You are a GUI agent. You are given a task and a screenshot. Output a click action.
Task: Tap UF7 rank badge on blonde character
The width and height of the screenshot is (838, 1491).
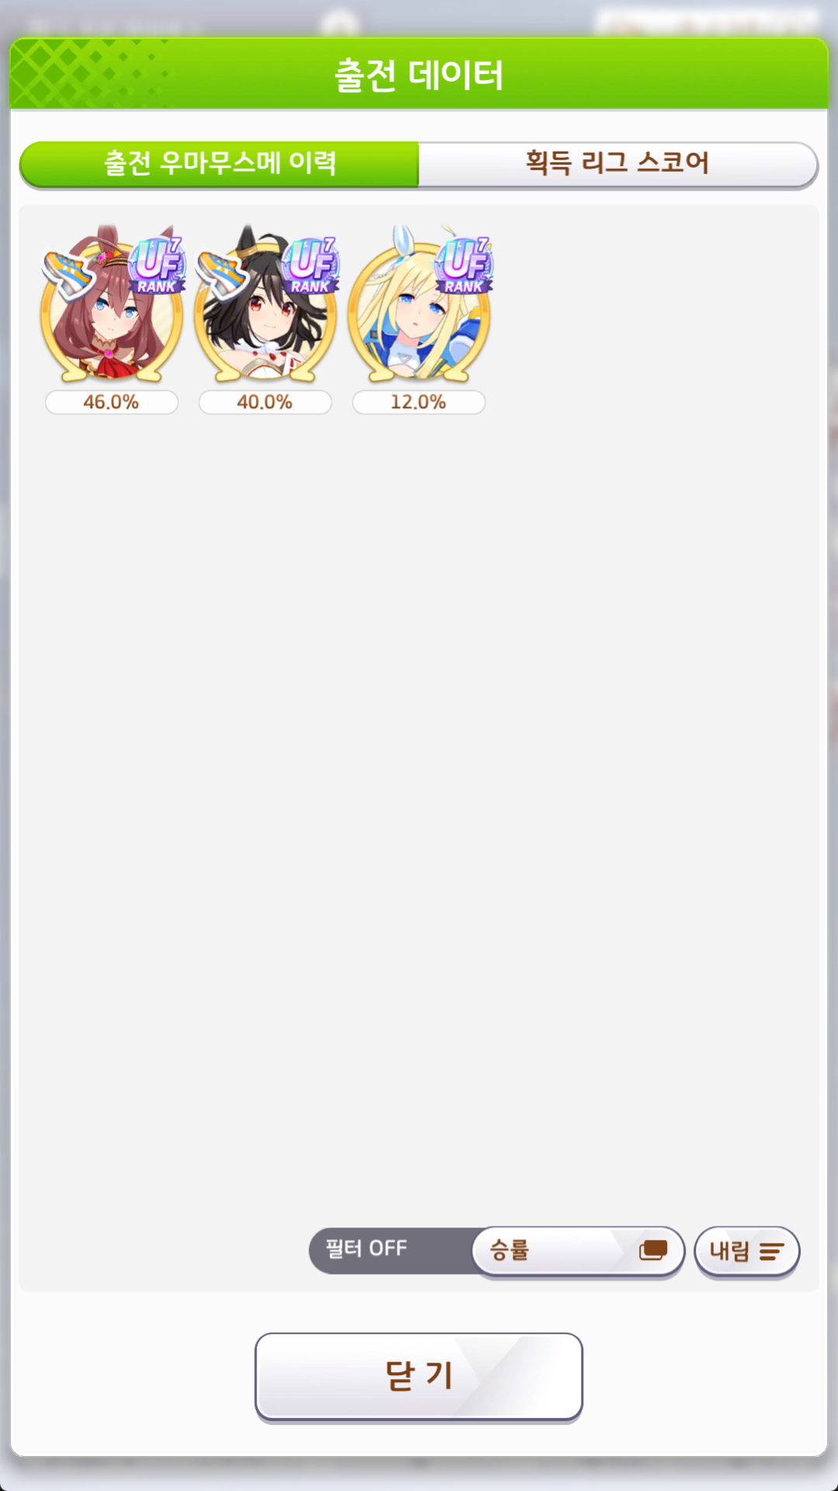pos(465,266)
